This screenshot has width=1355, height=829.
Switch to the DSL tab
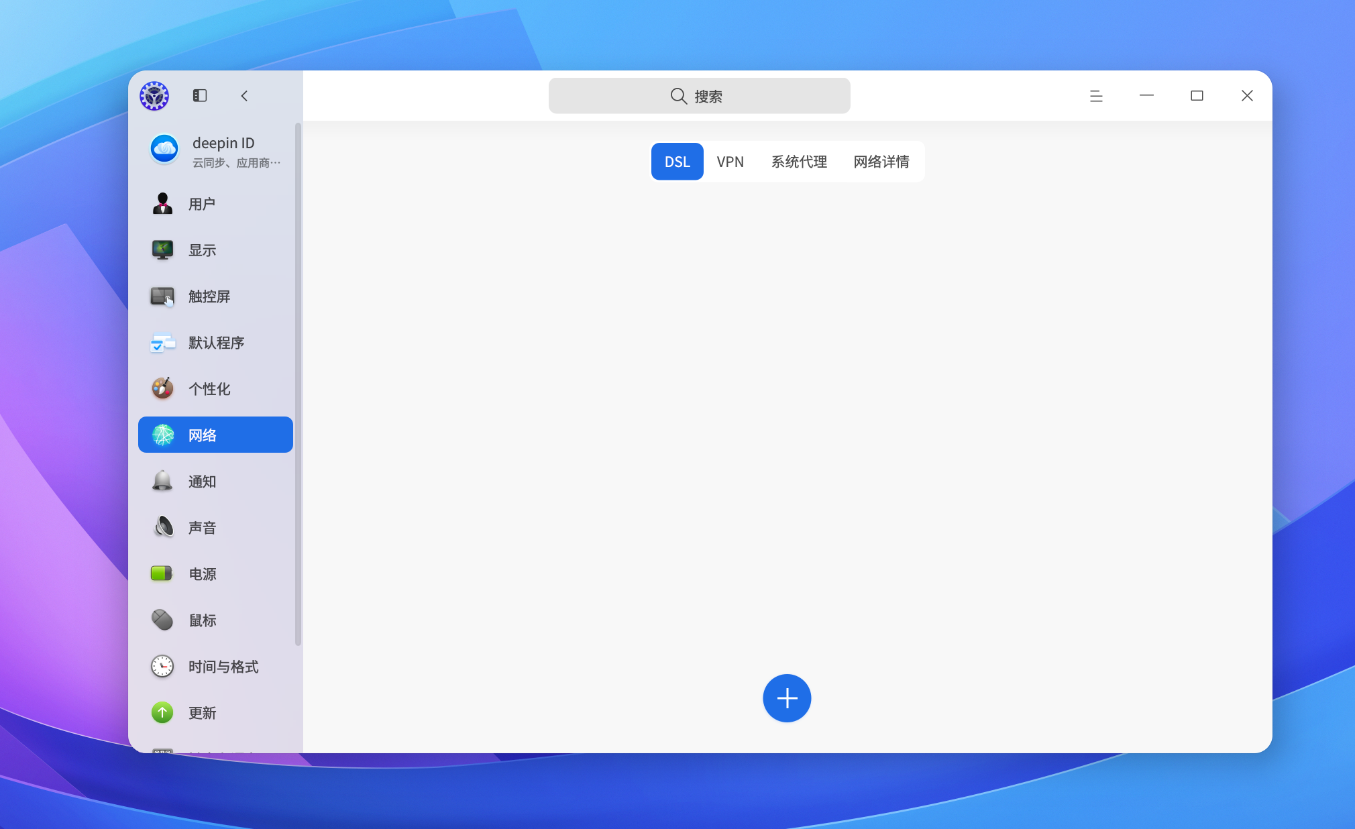click(677, 162)
